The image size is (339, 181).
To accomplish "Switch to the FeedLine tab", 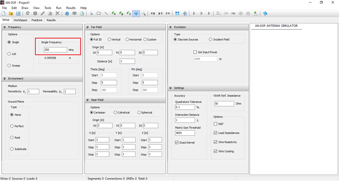I will point(37,20).
